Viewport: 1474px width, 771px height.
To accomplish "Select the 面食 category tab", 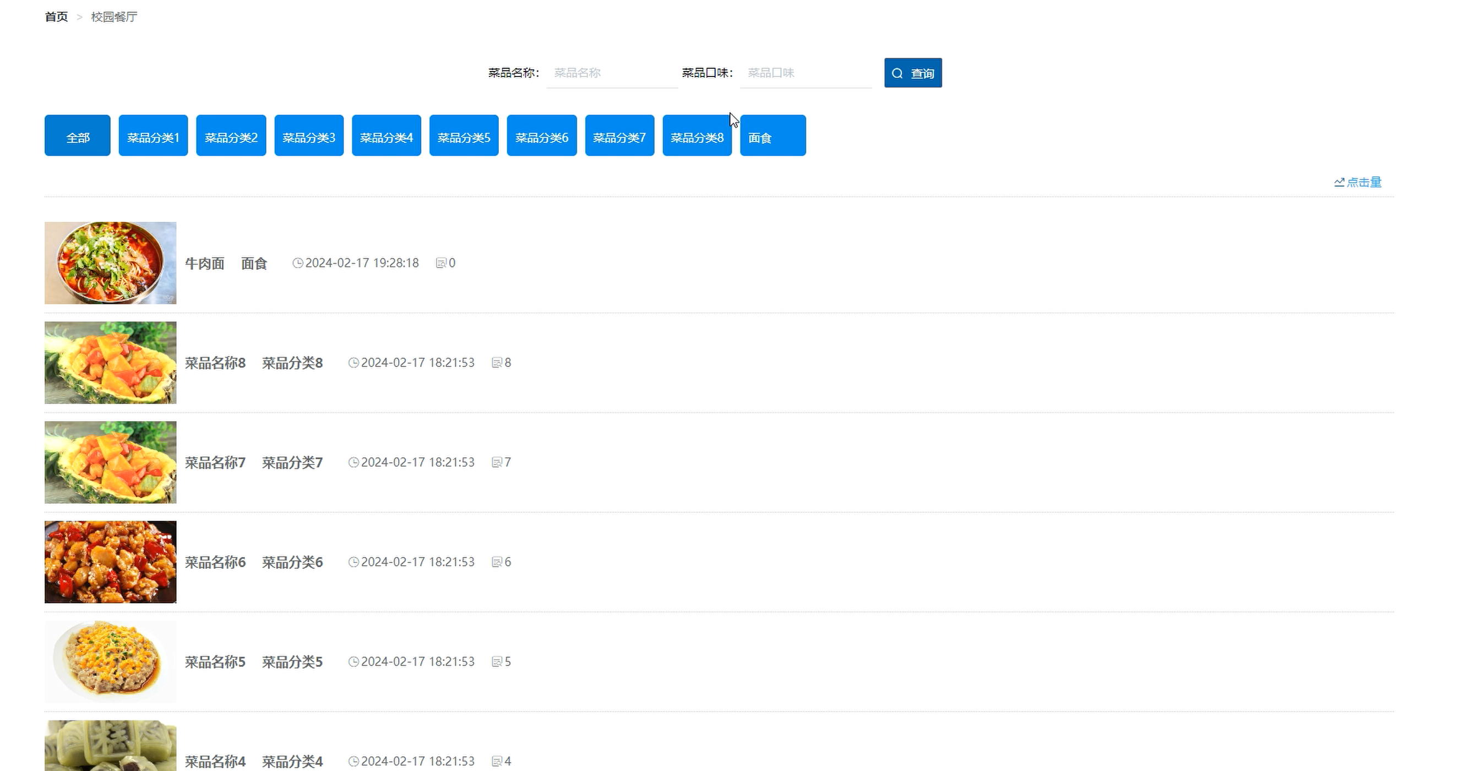I will (773, 135).
